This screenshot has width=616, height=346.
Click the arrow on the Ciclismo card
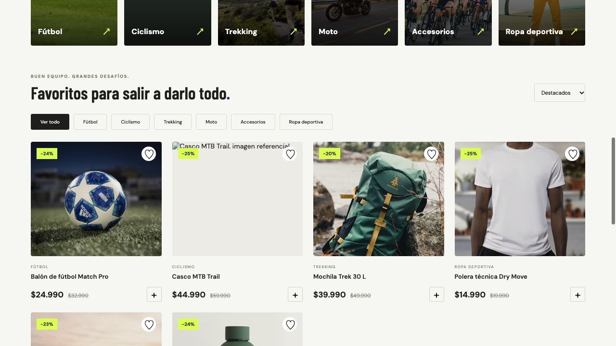click(200, 32)
